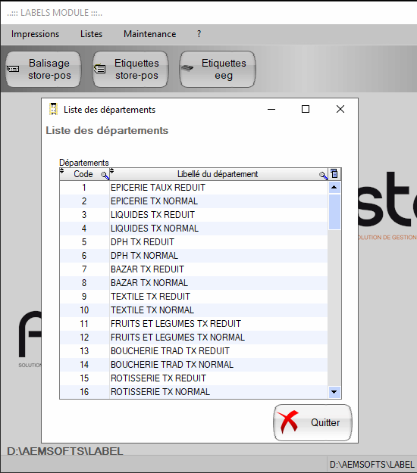The height and width of the screenshot is (473, 417).
Task: Click the Etiquettes store-pos tag icon
Action: pyautogui.click(x=99, y=69)
